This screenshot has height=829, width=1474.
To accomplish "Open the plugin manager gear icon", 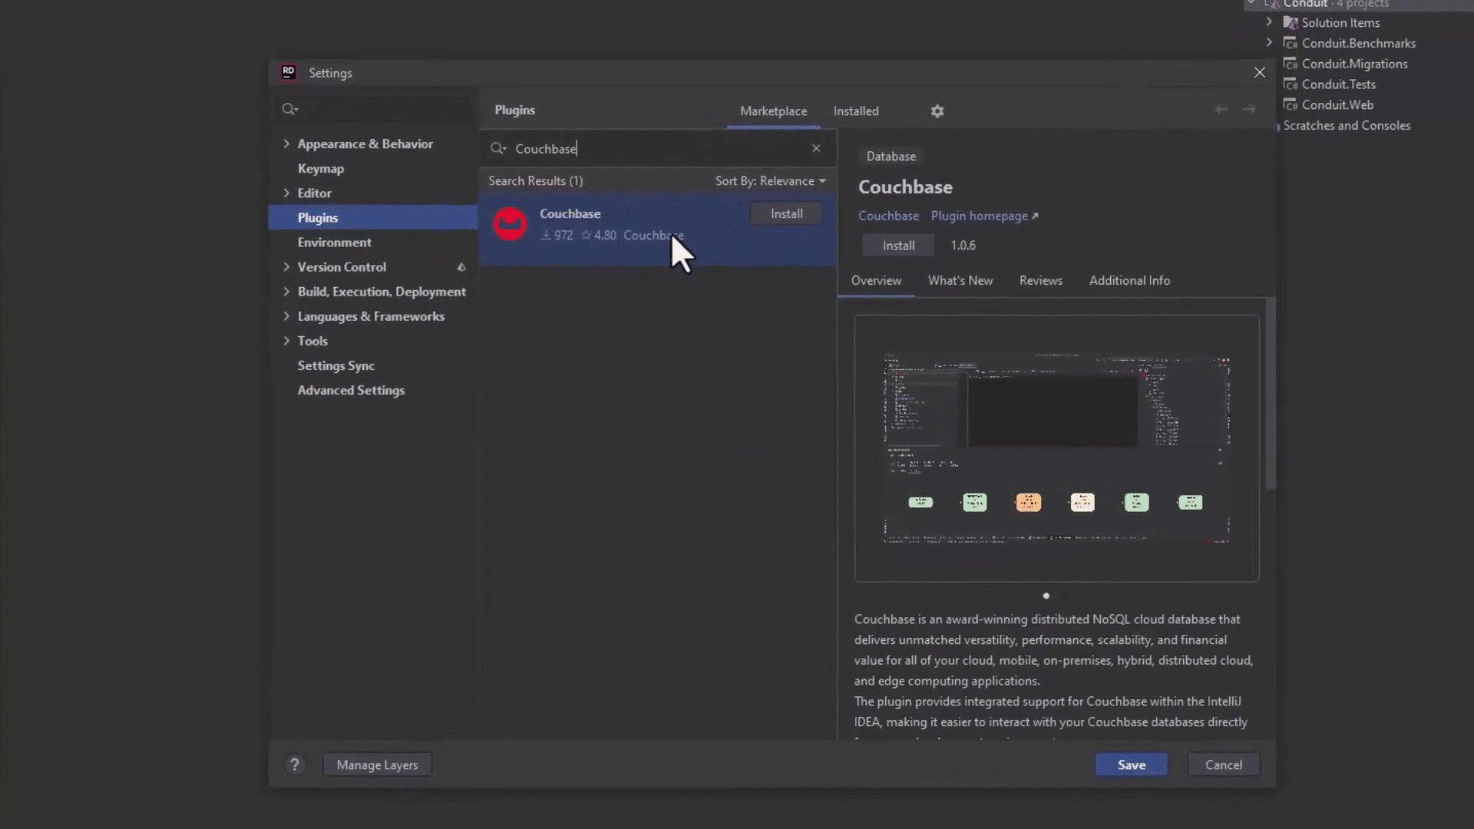I will pos(937,111).
